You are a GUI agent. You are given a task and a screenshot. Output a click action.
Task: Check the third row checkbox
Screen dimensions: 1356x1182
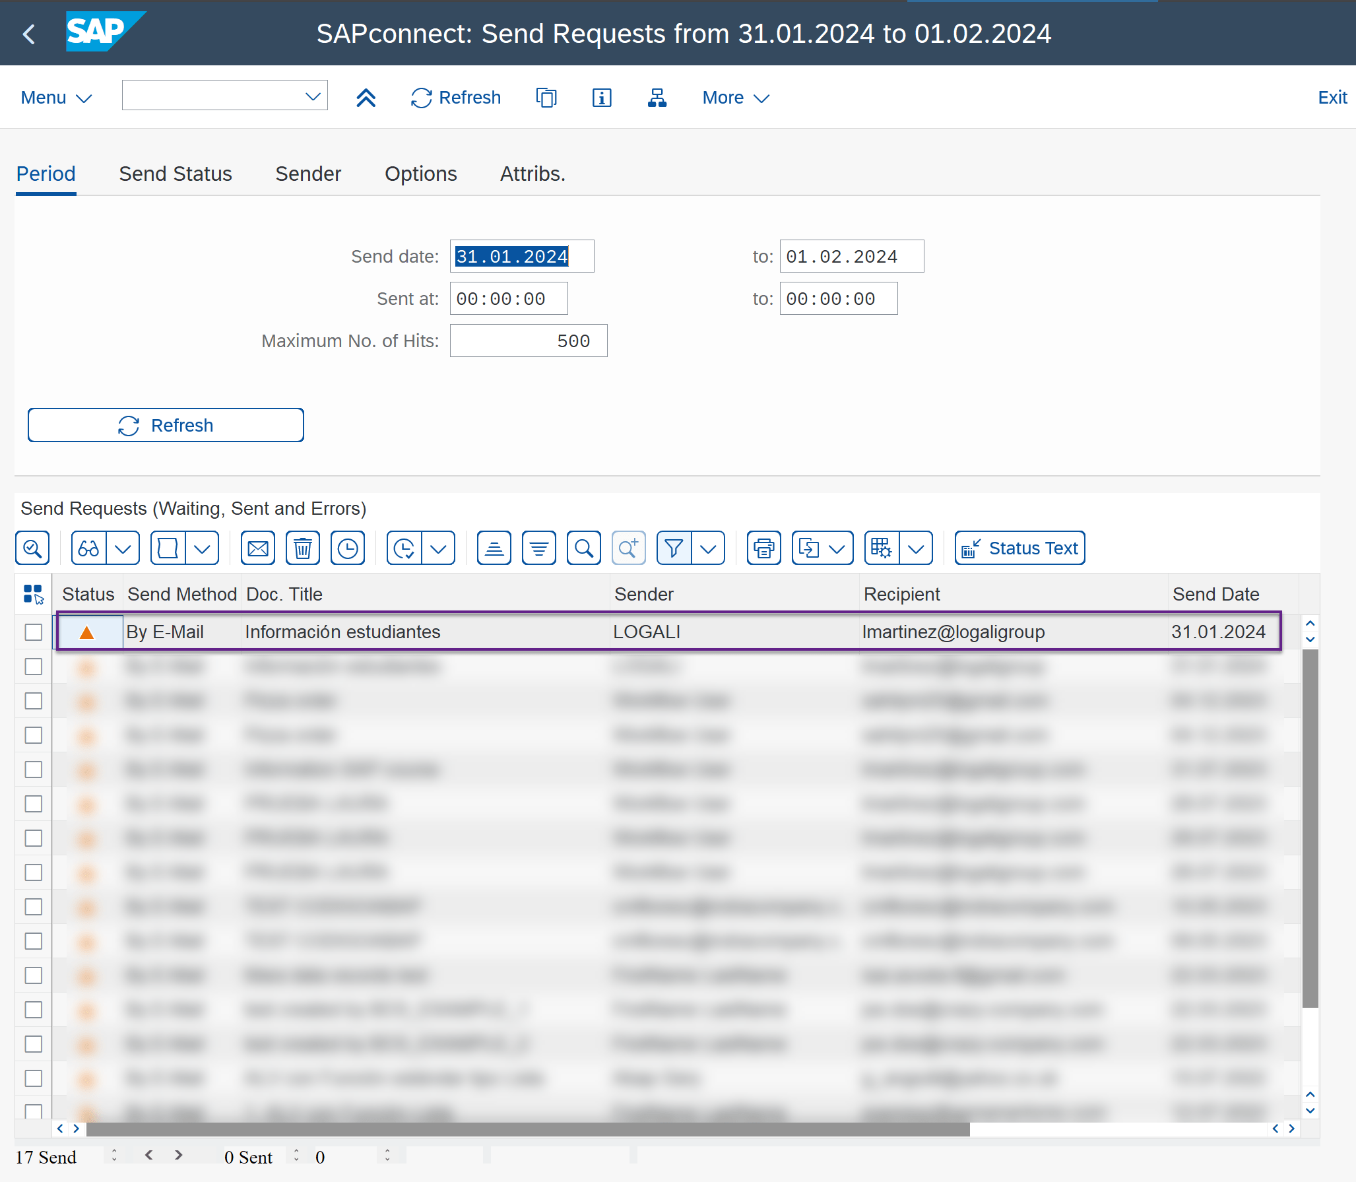(34, 701)
